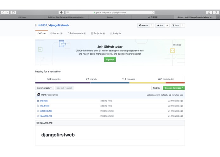Click the file icon next to .DS_Store

38,106
